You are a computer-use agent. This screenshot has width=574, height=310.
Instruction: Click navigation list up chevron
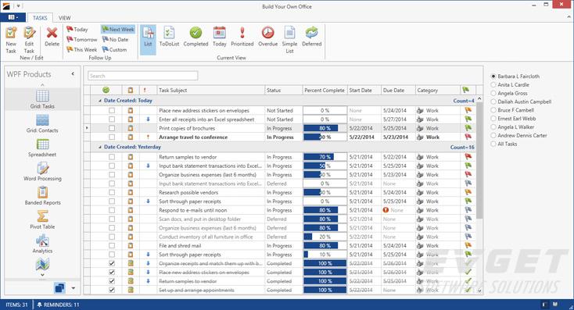point(42,84)
